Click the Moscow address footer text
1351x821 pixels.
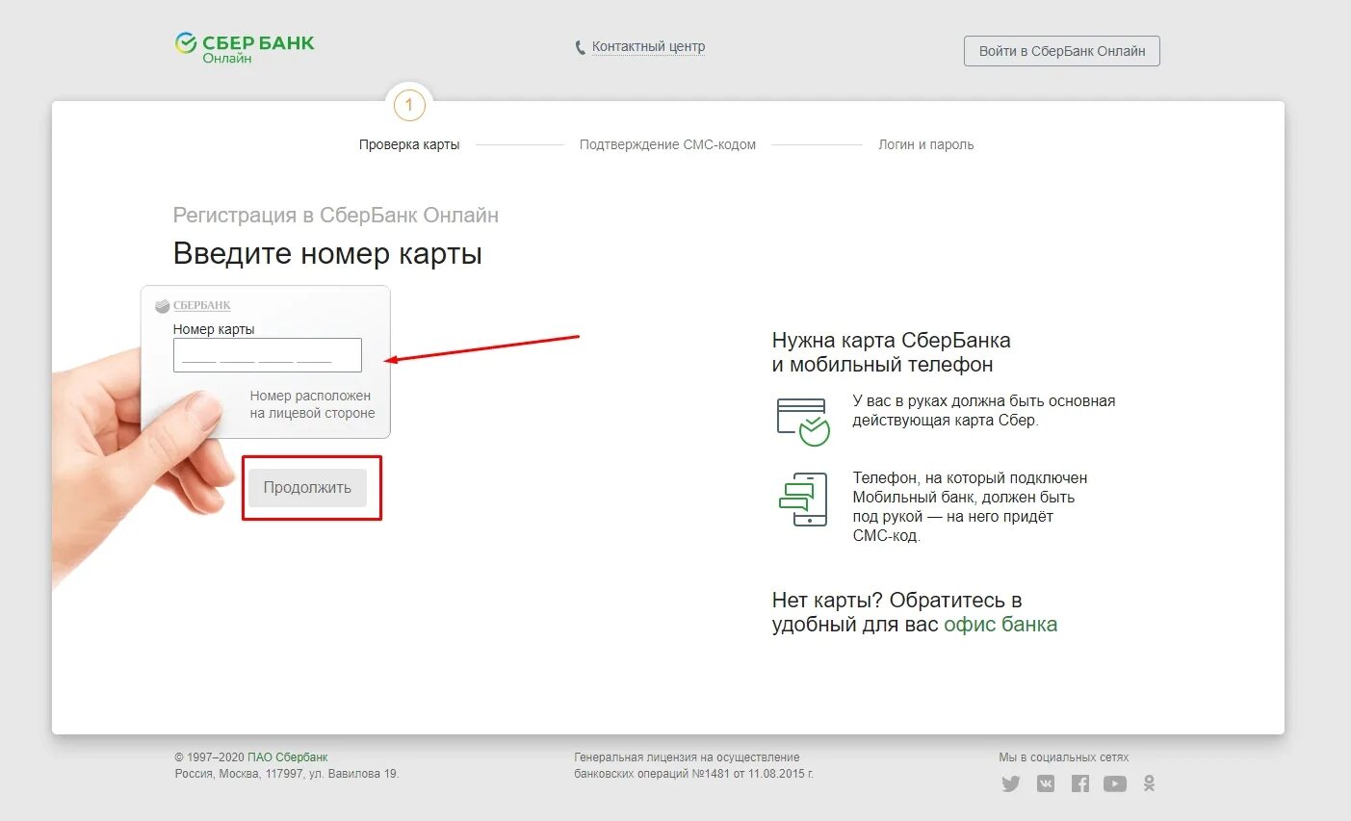pyautogui.click(x=287, y=774)
